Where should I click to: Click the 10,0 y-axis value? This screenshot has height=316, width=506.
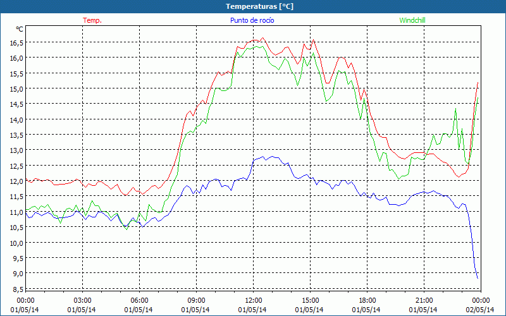coord(16,243)
